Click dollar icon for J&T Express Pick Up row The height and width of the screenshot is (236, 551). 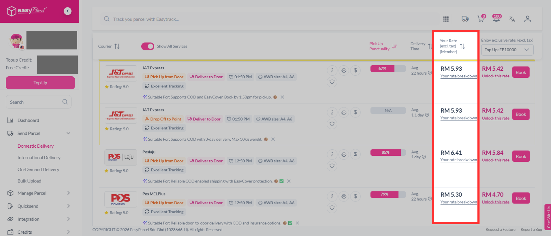(356, 71)
